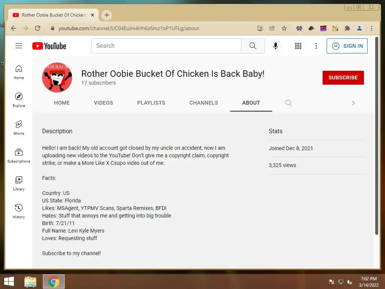
Task: Click the padlock site info icon
Action: pos(52,28)
